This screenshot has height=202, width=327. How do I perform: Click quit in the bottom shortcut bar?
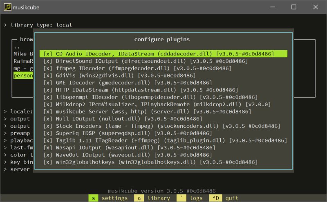click(224, 198)
